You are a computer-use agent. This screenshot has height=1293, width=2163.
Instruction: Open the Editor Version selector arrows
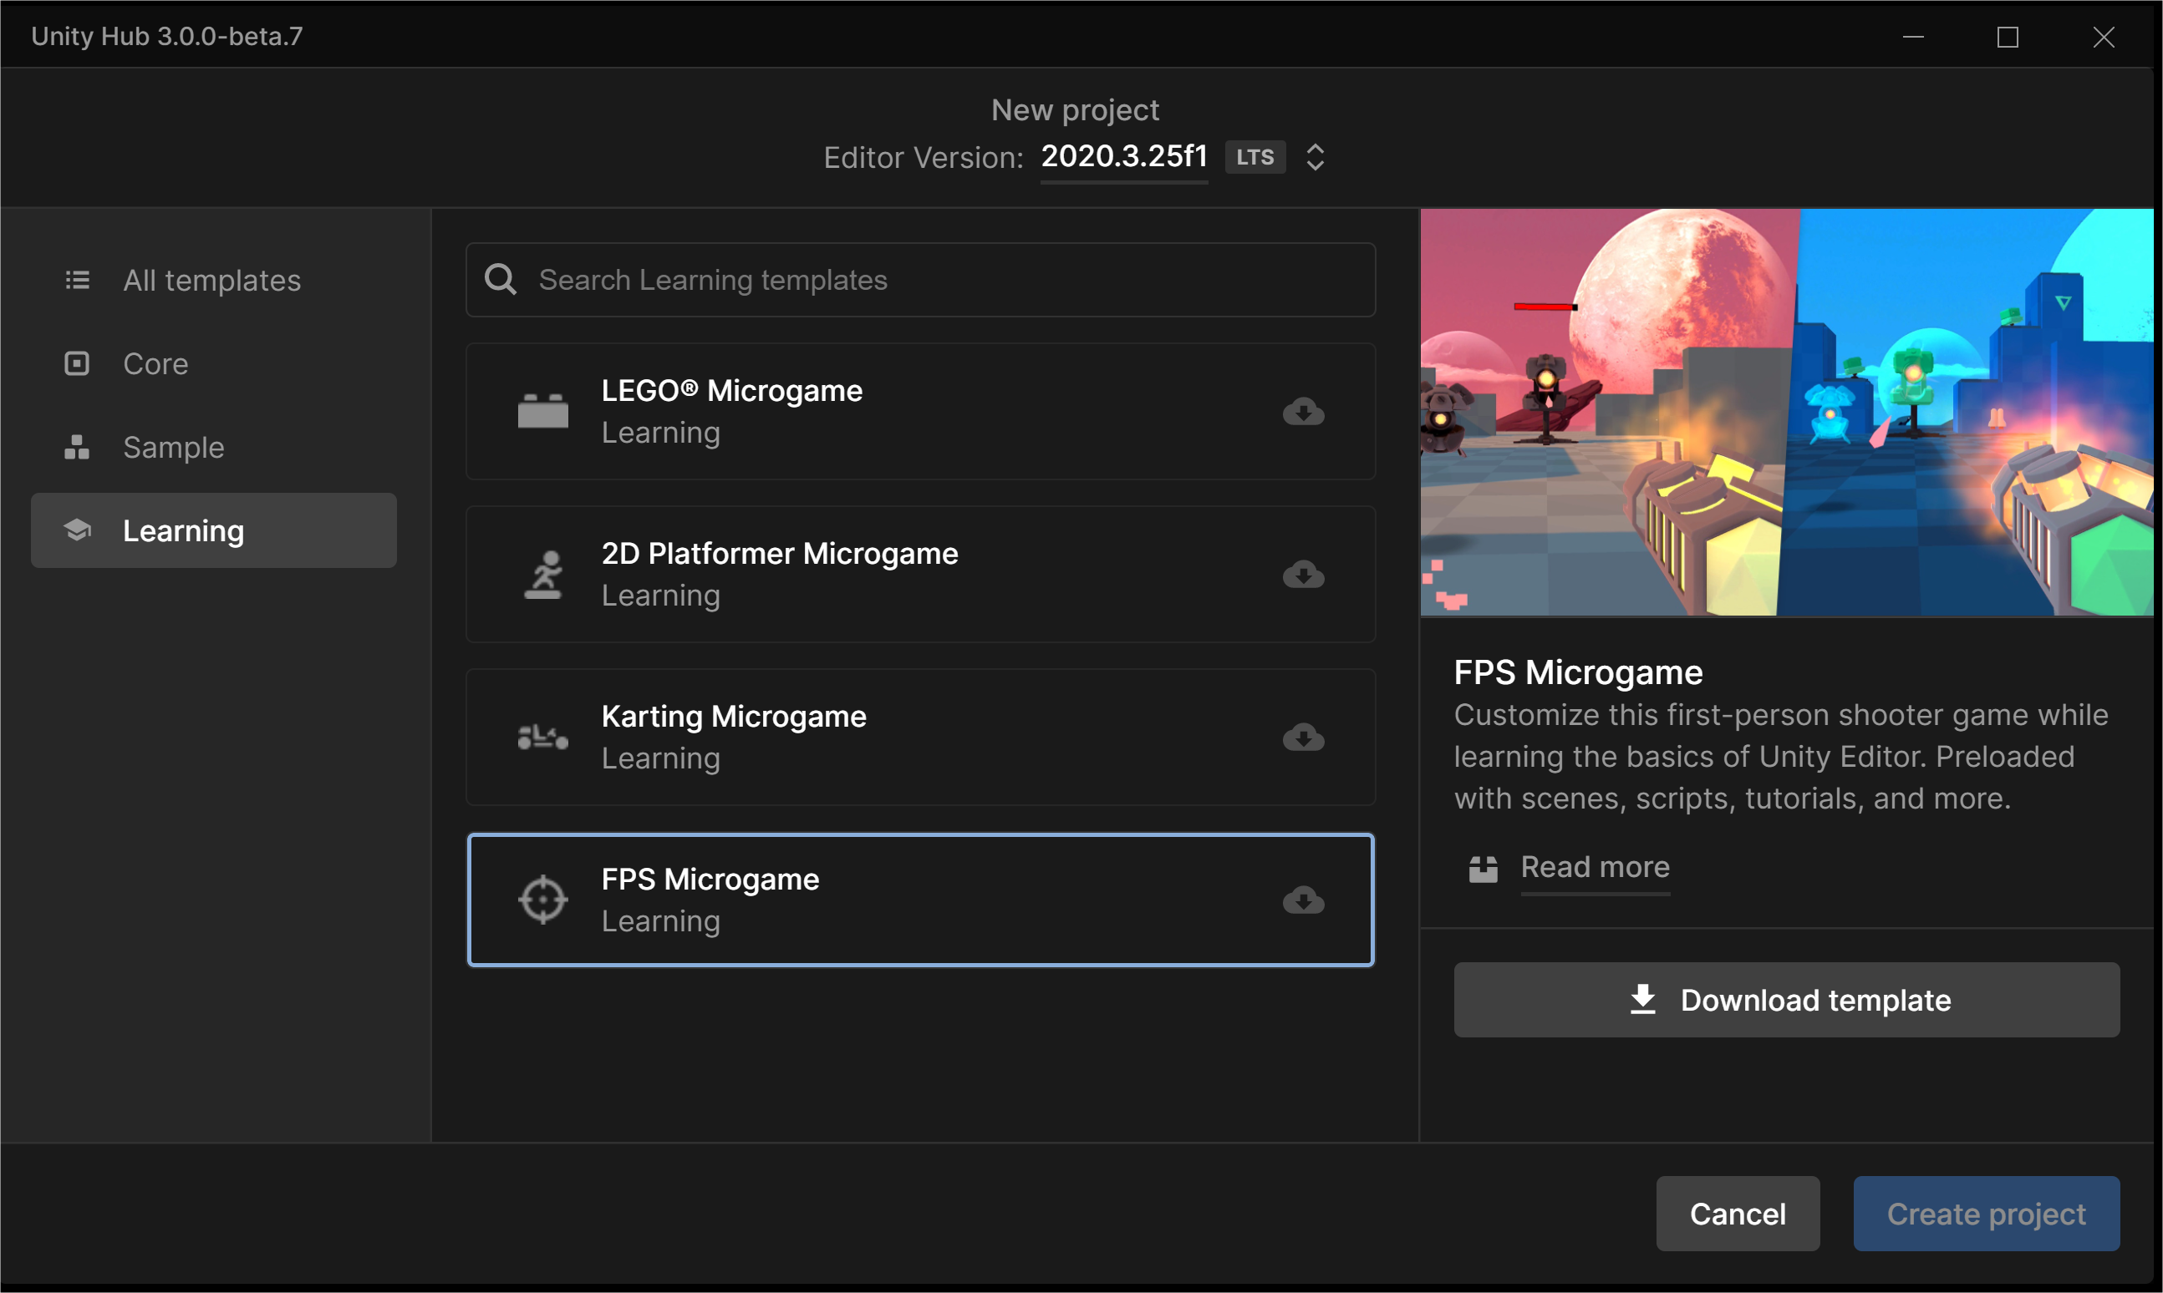coord(1315,158)
